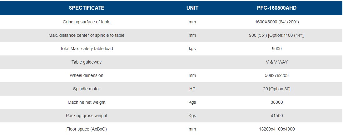Click the SPECTIFICATE column header

pos(87,8)
